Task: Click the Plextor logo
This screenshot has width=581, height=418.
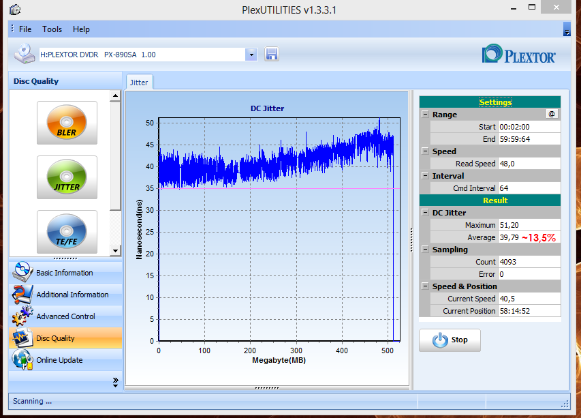Action: coord(518,54)
